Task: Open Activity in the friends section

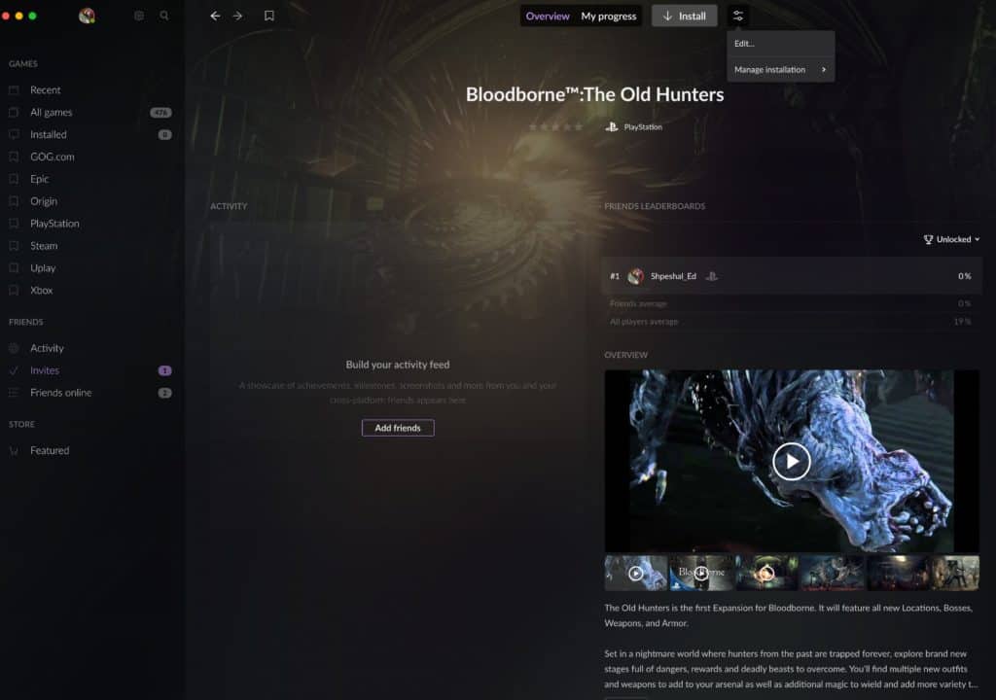Action: [47, 348]
